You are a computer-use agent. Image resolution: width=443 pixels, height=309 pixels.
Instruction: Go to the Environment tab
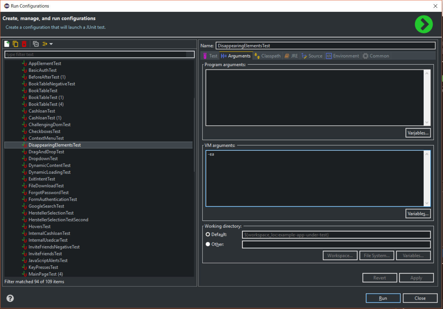point(343,56)
